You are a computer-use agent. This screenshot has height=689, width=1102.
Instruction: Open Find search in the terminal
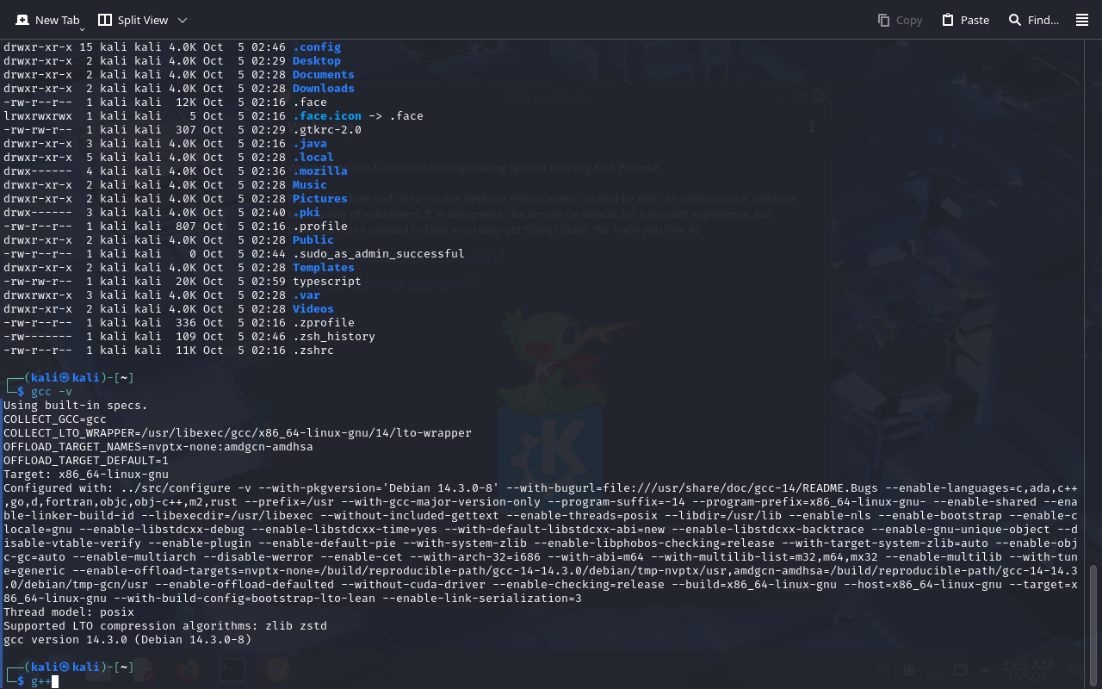1033,20
